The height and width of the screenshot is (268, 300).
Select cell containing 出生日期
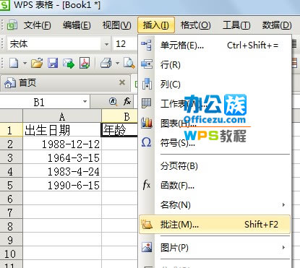click(x=62, y=130)
